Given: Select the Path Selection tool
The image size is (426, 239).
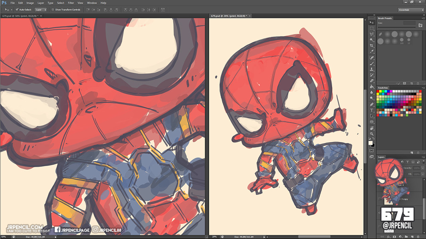Looking at the screenshot, I should pos(372,116).
